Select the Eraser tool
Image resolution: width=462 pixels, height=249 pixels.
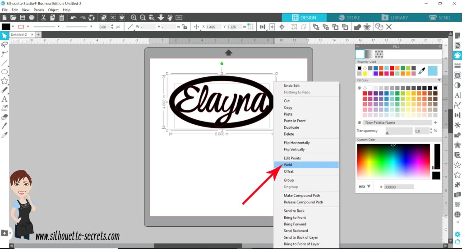5,117
